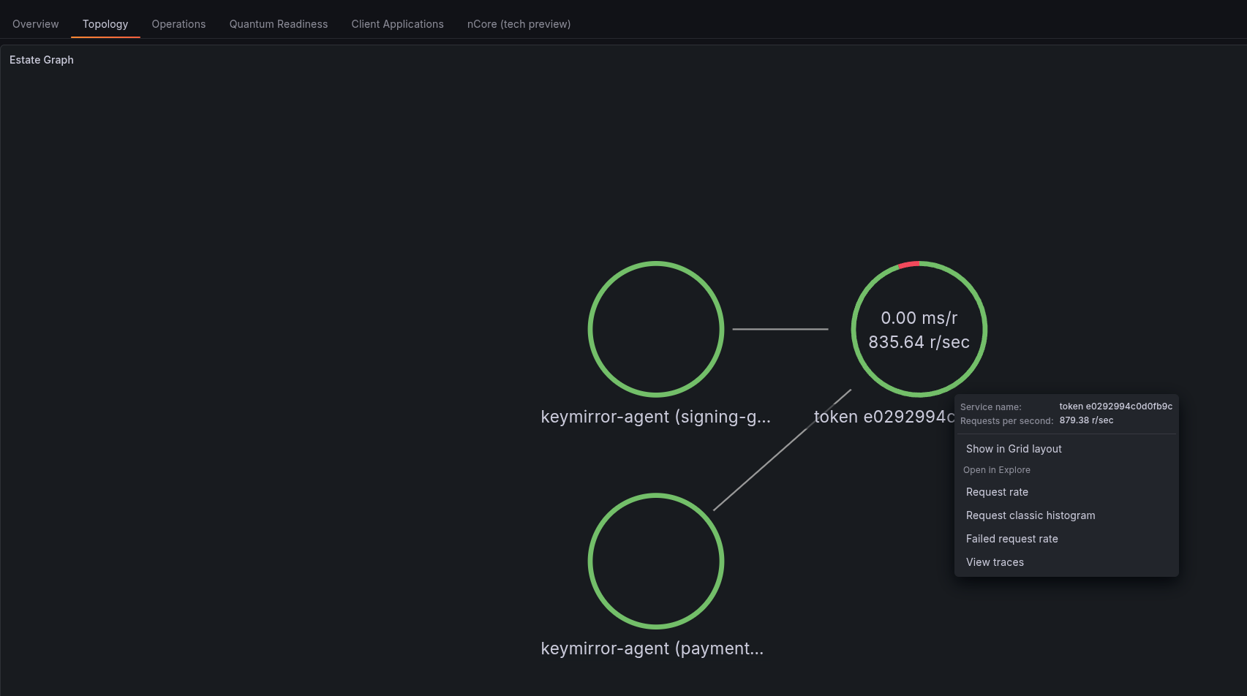The width and height of the screenshot is (1247, 696).
Task: Click the keymirror-agent (signing-g... label
Action: pos(655,417)
